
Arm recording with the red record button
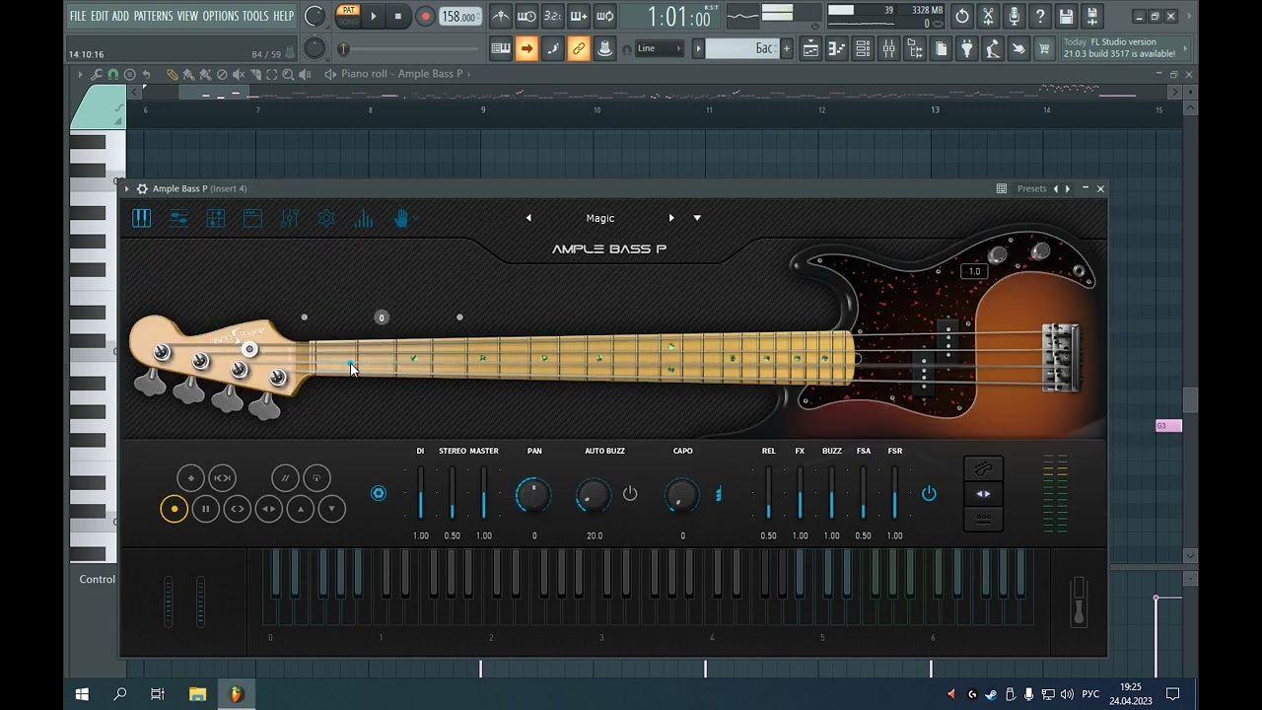pos(425,16)
